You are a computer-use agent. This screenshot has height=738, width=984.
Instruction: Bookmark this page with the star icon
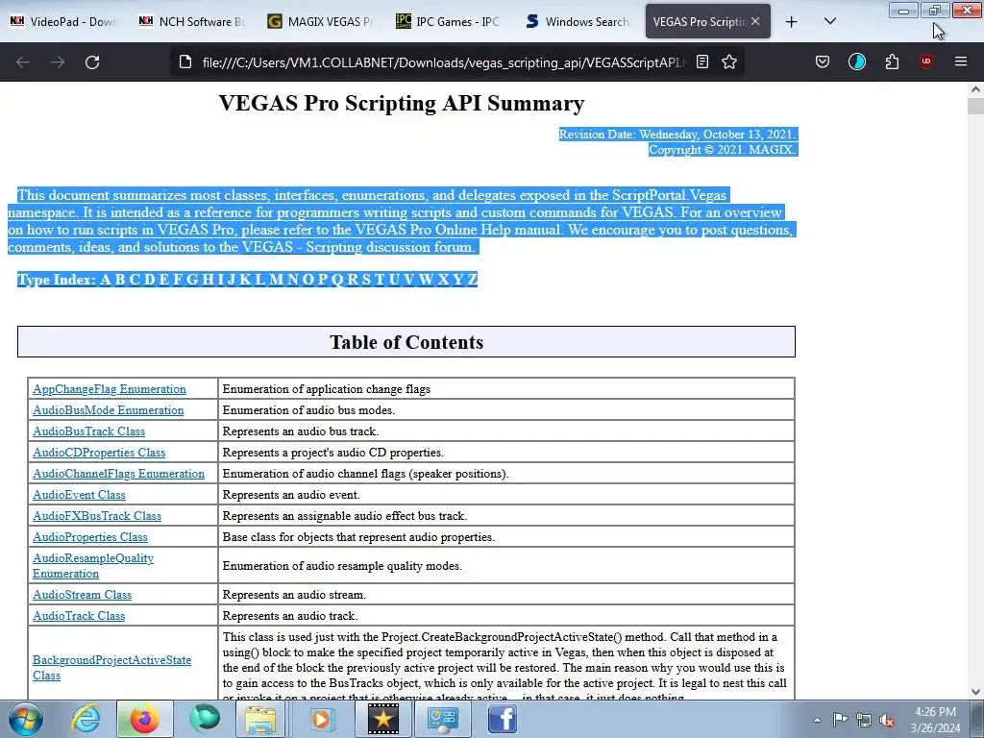pos(729,61)
